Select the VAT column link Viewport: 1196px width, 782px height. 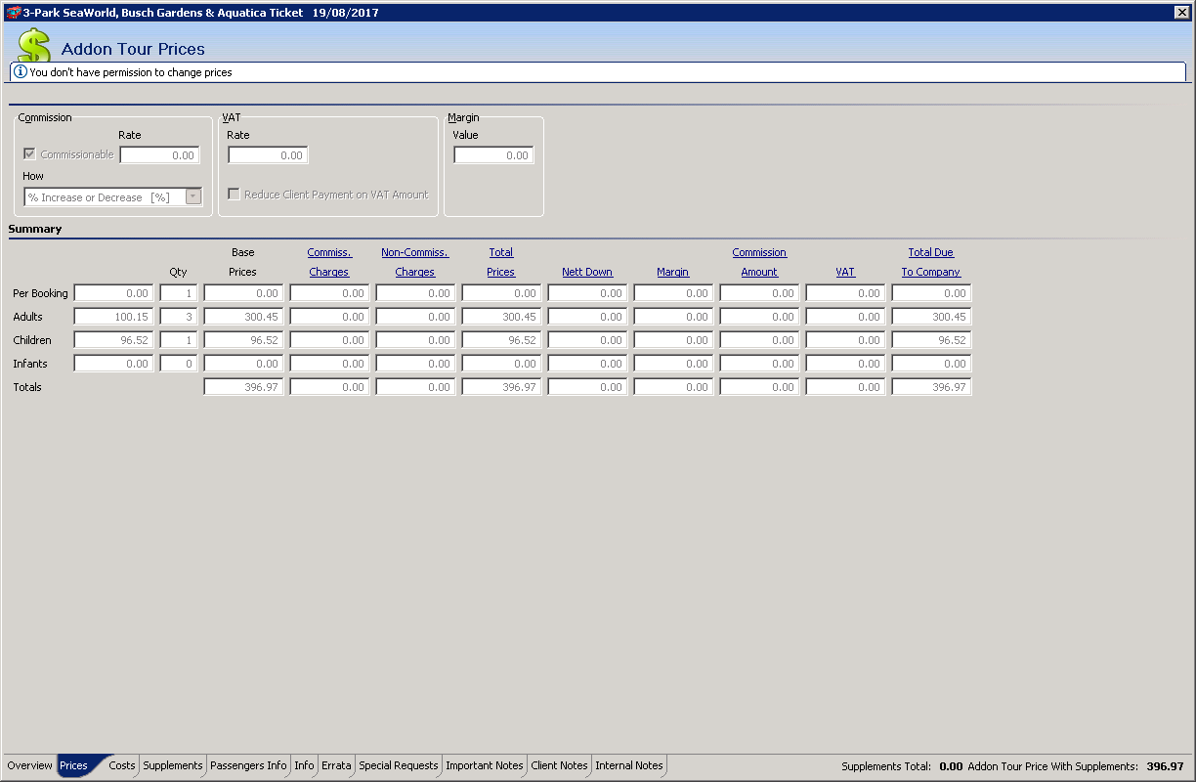tap(845, 272)
